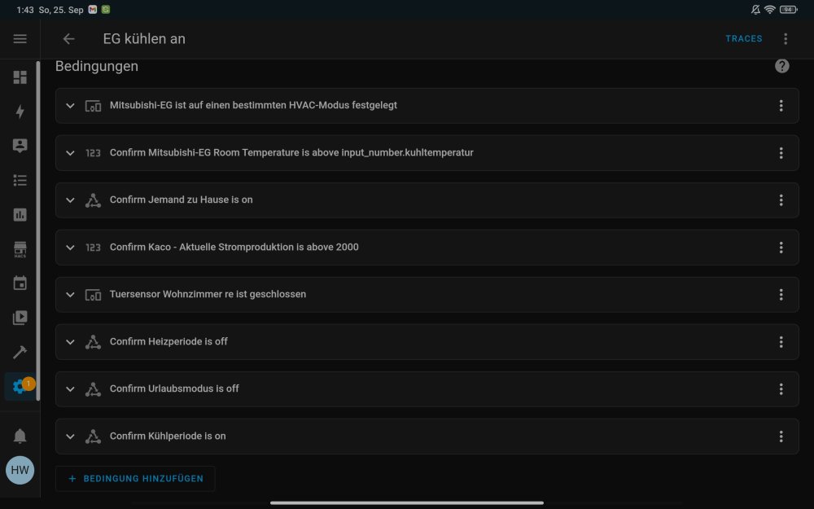
Task: Click Bedingung hinzufügen button
Action: tap(135, 478)
